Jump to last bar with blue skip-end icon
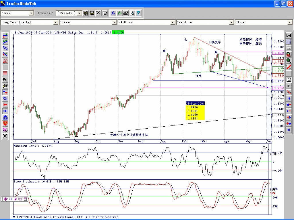Screen dimensions: 294x220 pos(289,130)
